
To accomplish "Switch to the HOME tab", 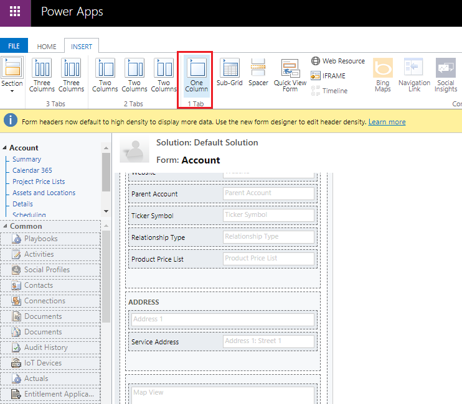I will [47, 47].
